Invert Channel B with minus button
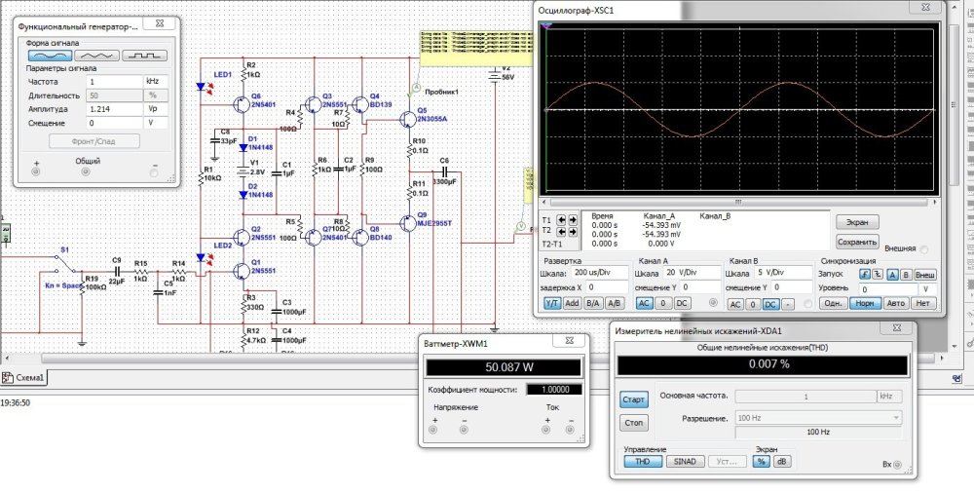The image size is (974, 493). [787, 304]
